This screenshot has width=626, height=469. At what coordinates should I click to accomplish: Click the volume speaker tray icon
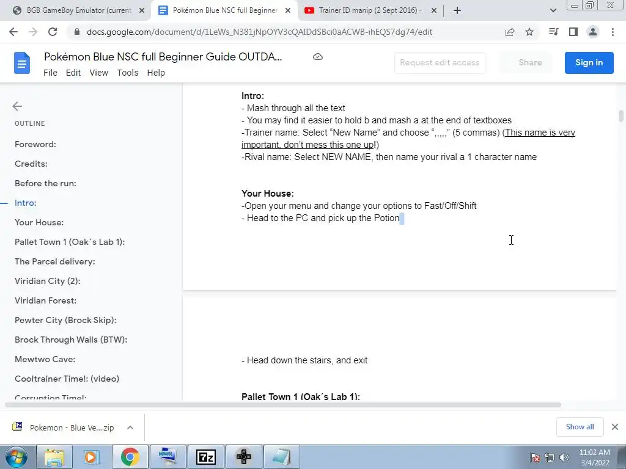pos(564,457)
